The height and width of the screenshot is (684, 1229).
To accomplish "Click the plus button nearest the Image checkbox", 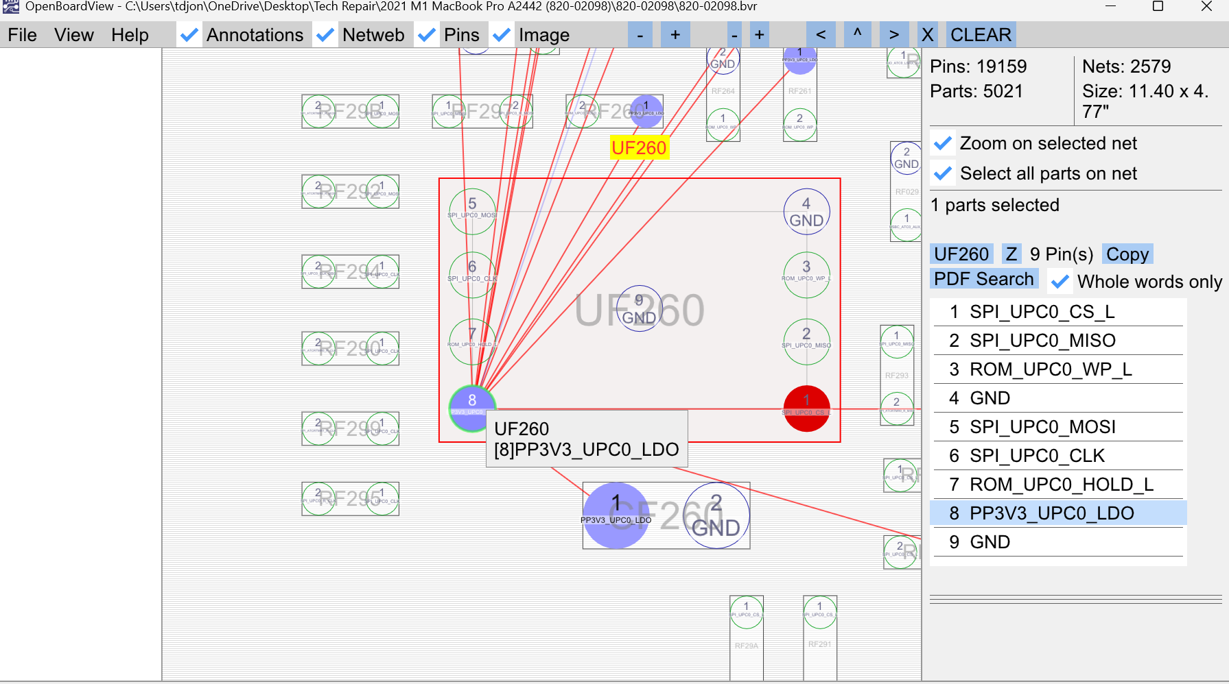I will pos(675,35).
